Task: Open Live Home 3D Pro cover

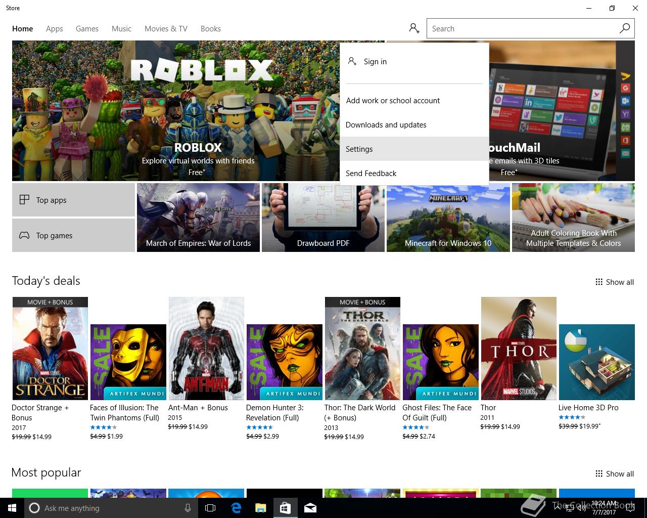Action: pyautogui.click(x=597, y=362)
